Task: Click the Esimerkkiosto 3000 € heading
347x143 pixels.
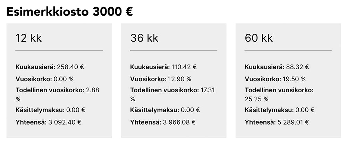Action: pyautogui.click(x=69, y=11)
